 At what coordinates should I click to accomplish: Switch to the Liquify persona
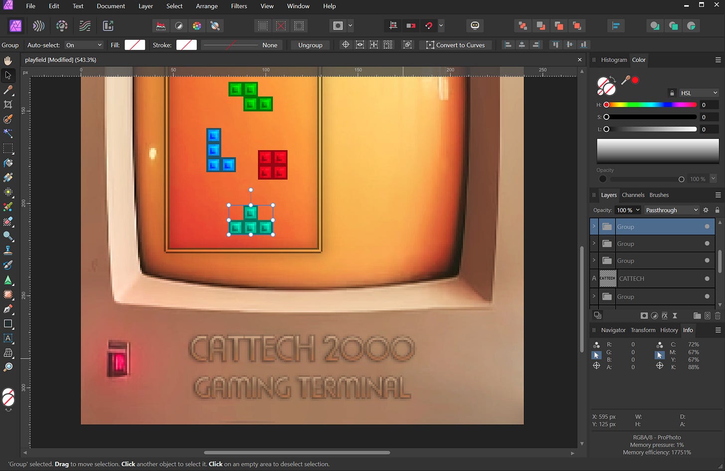39,26
